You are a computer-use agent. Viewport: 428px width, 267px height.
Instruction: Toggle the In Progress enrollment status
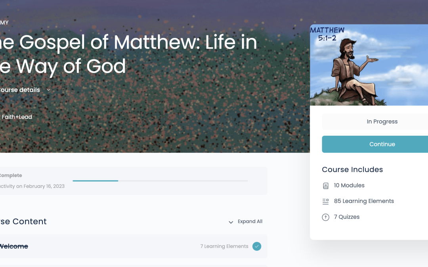pos(382,121)
